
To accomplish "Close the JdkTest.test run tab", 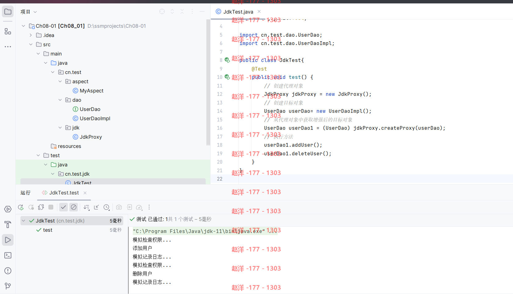I will [85, 193].
